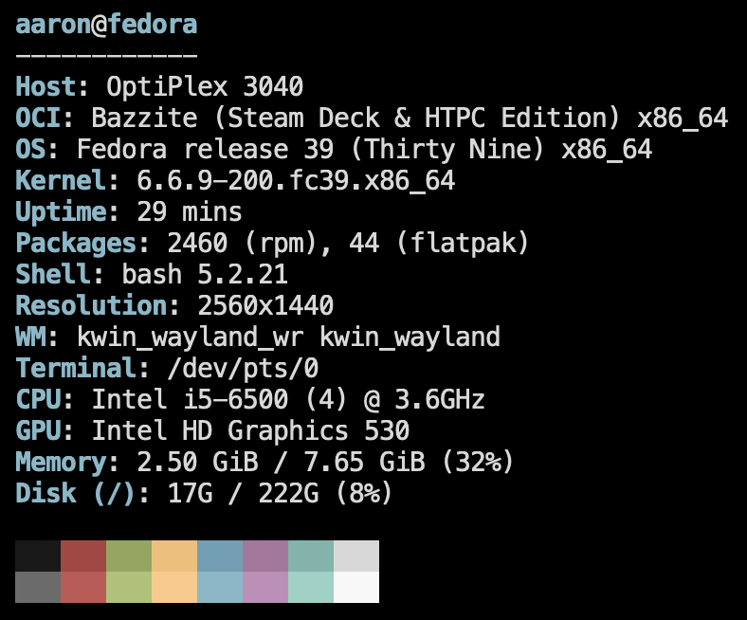Choose the bright white bottom swatch
This screenshot has width=747, height=620.
coord(356,587)
